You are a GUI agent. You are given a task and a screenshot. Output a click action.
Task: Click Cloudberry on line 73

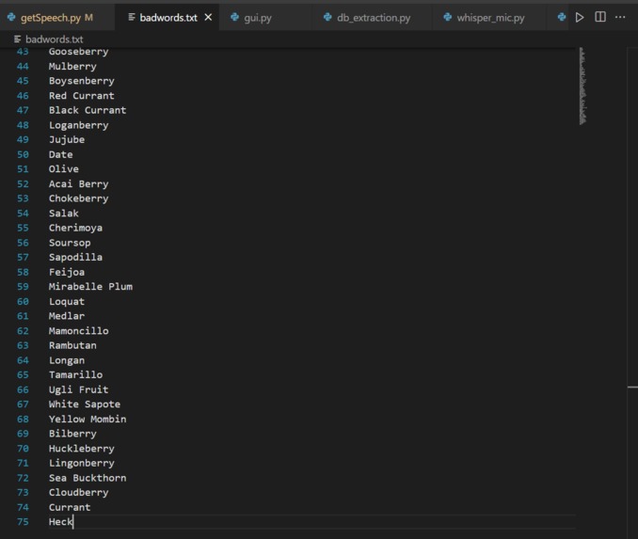78,493
